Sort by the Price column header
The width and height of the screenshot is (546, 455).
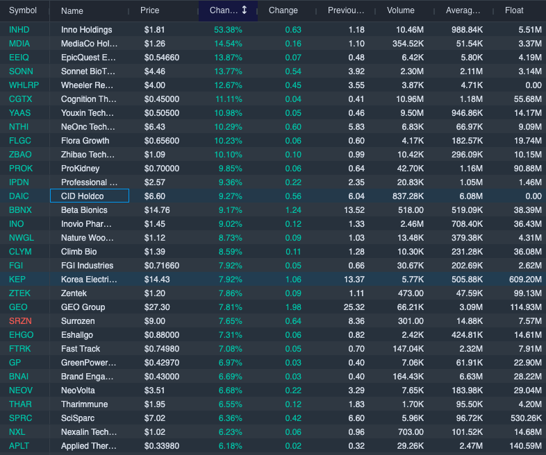(x=150, y=10)
